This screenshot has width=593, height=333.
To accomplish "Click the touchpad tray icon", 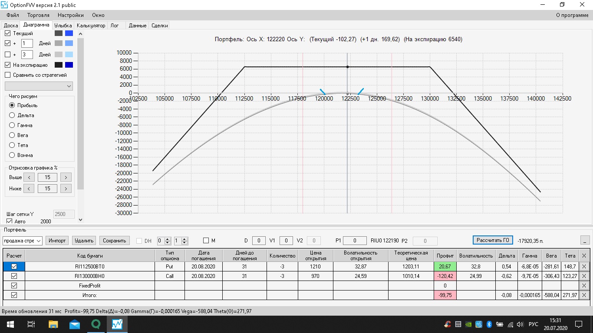I will (x=458, y=324).
